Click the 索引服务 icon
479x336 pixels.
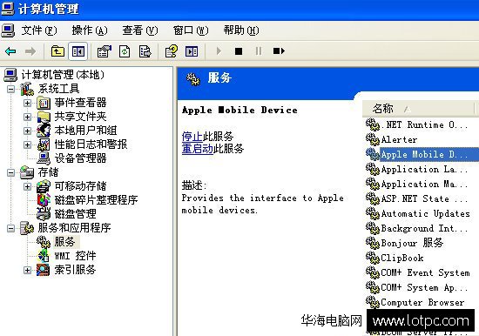(43, 270)
